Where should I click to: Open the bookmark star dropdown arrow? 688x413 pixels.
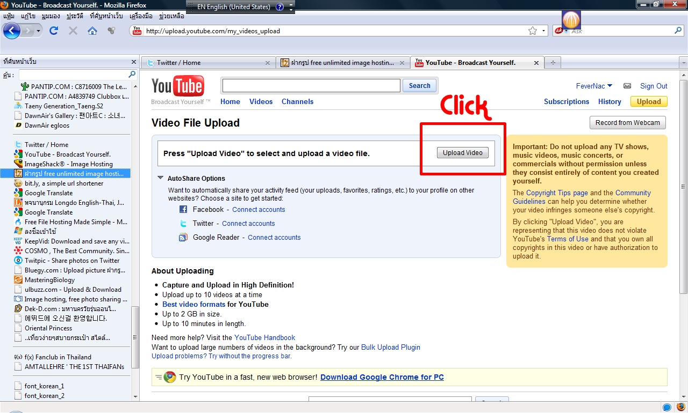(543, 31)
